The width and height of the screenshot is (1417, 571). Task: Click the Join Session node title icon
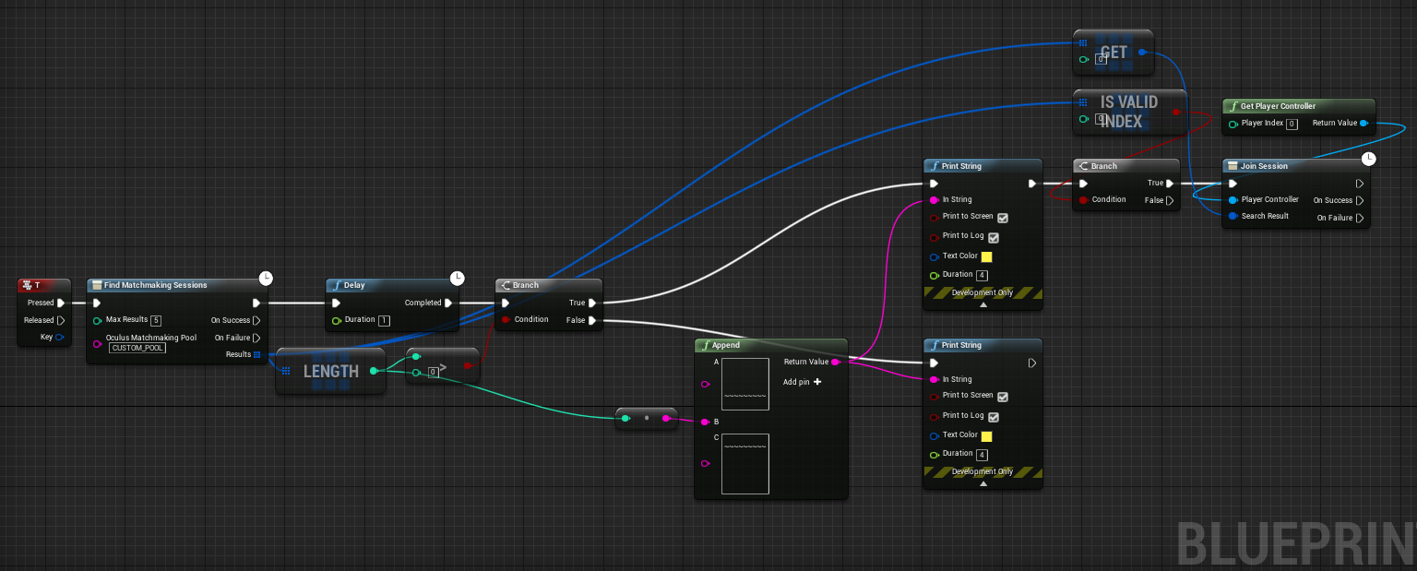1233,166
